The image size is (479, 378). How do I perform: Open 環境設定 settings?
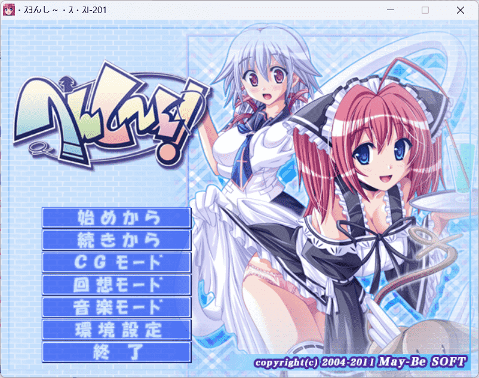click(116, 330)
